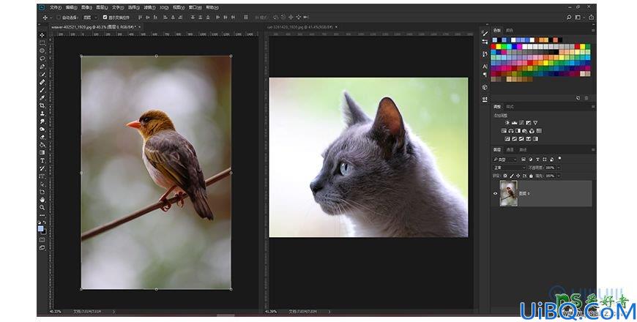Toggle lock position icon
The width and height of the screenshot is (637, 322).
(518, 176)
